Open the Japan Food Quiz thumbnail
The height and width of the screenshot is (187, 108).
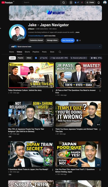(78, 154)
